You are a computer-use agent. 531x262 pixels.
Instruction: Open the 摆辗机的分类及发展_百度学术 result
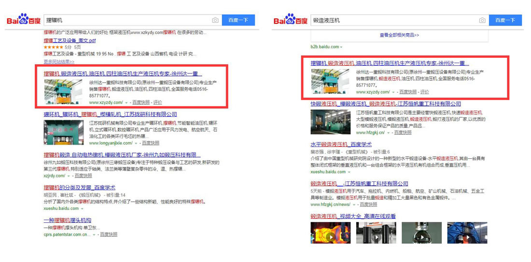[x=79, y=187]
